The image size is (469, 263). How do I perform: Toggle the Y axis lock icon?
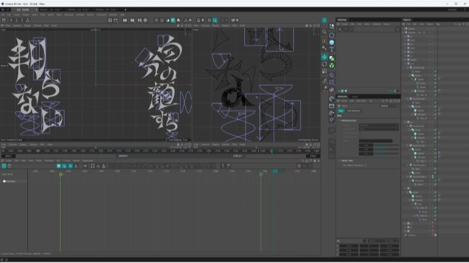[16, 20]
